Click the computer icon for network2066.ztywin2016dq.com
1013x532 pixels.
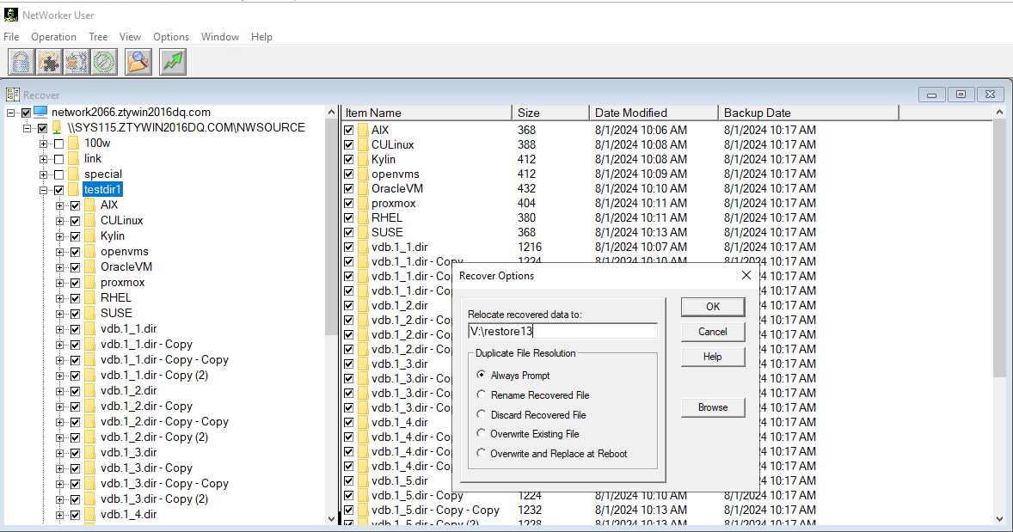pos(40,113)
